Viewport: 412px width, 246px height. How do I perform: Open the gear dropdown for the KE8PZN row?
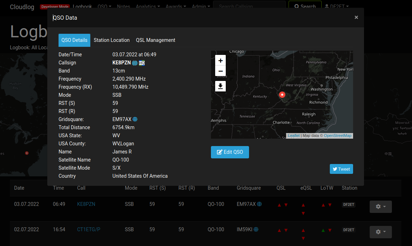pyautogui.click(x=381, y=207)
